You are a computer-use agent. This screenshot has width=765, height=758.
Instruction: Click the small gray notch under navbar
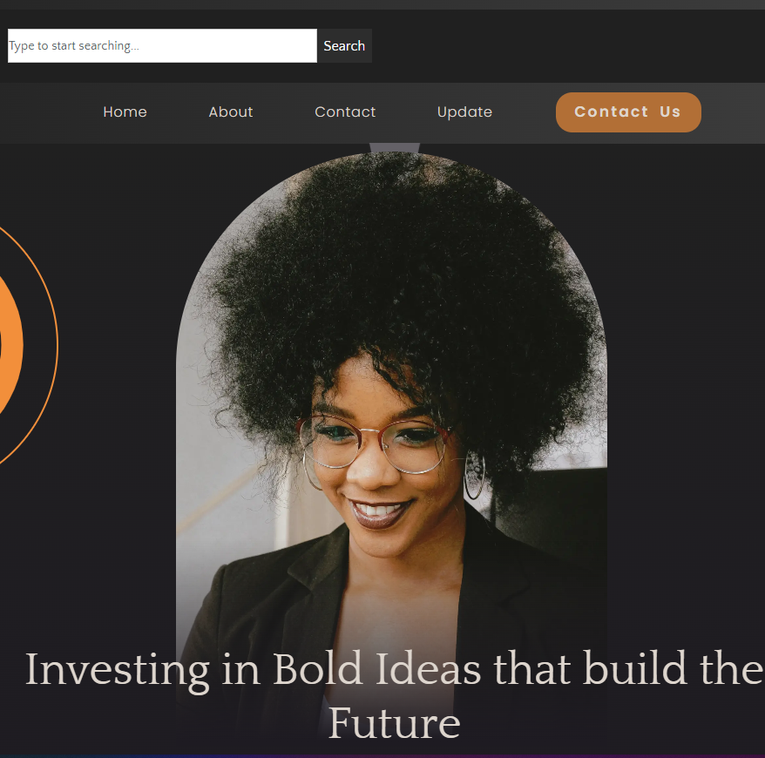coord(394,148)
